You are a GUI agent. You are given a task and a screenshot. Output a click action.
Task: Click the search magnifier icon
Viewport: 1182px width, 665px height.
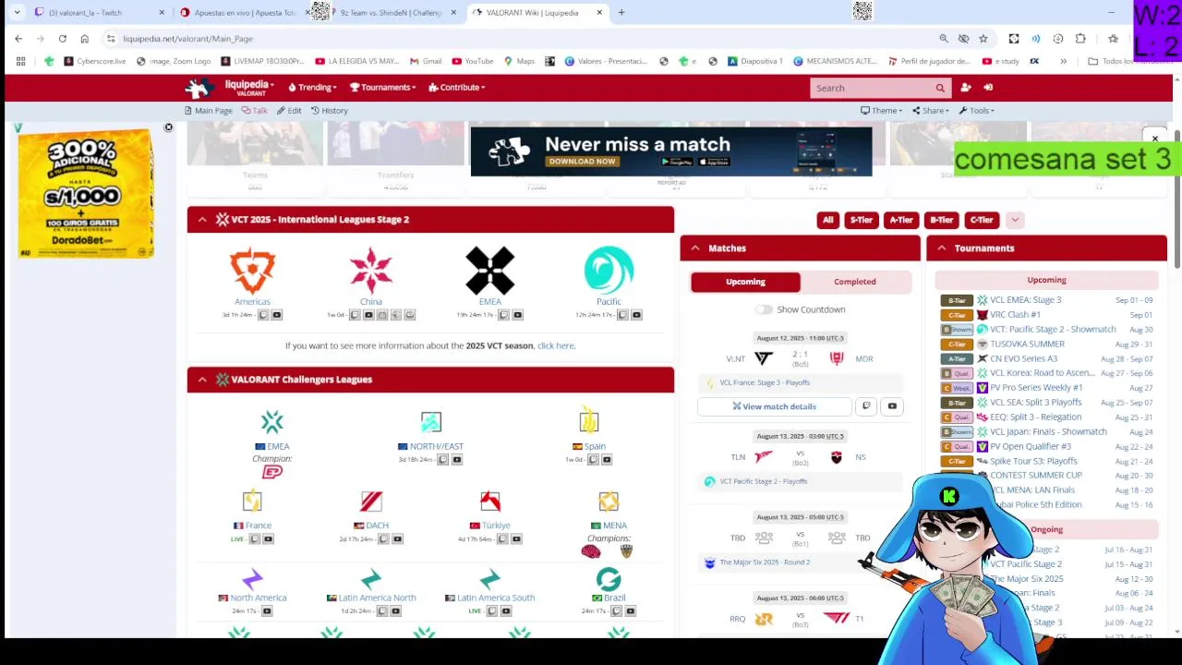[x=940, y=88]
